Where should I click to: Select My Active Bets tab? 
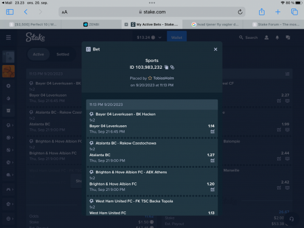[x=154, y=24]
